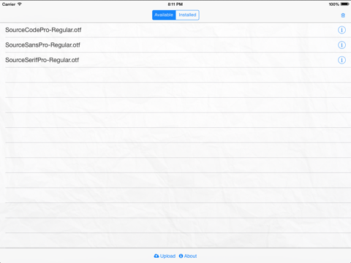Tap the About button
This screenshot has height=263, width=351.
click(188, 256)
